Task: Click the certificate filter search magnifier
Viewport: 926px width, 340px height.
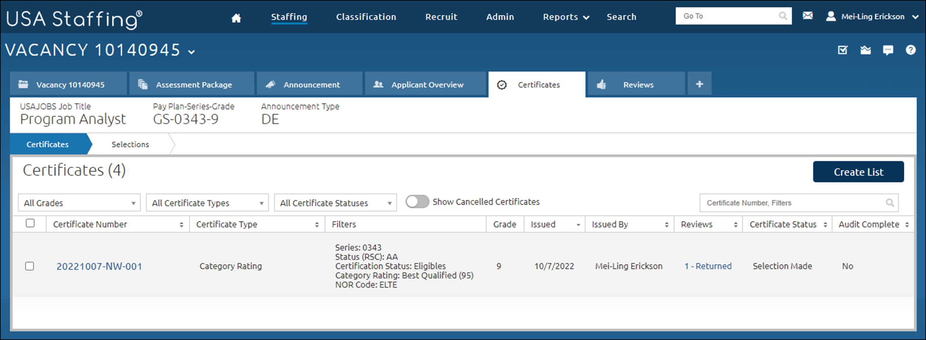Action: [x=890, y=203]
